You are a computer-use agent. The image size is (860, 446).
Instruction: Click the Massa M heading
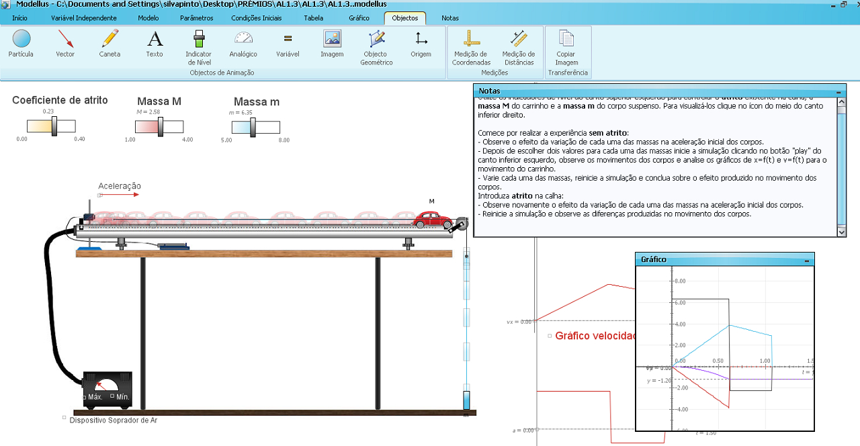click(159, 101)
